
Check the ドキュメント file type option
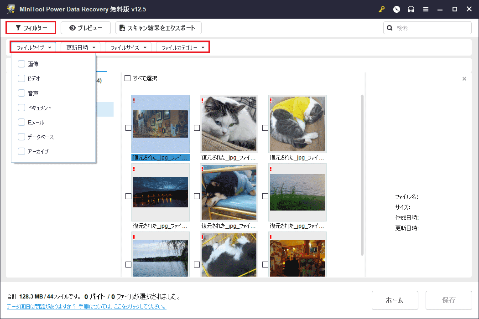point(21,108)
